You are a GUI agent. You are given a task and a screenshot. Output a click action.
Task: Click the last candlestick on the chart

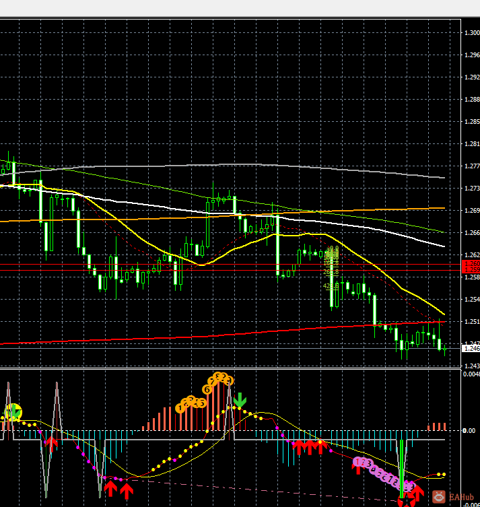point(445,349)
